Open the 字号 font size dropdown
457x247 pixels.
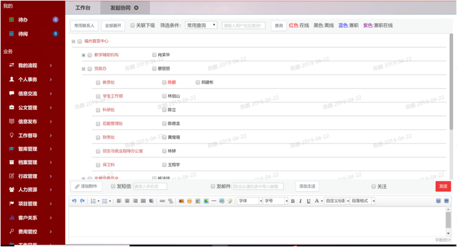pyautogui.click(x=275, y=201)
